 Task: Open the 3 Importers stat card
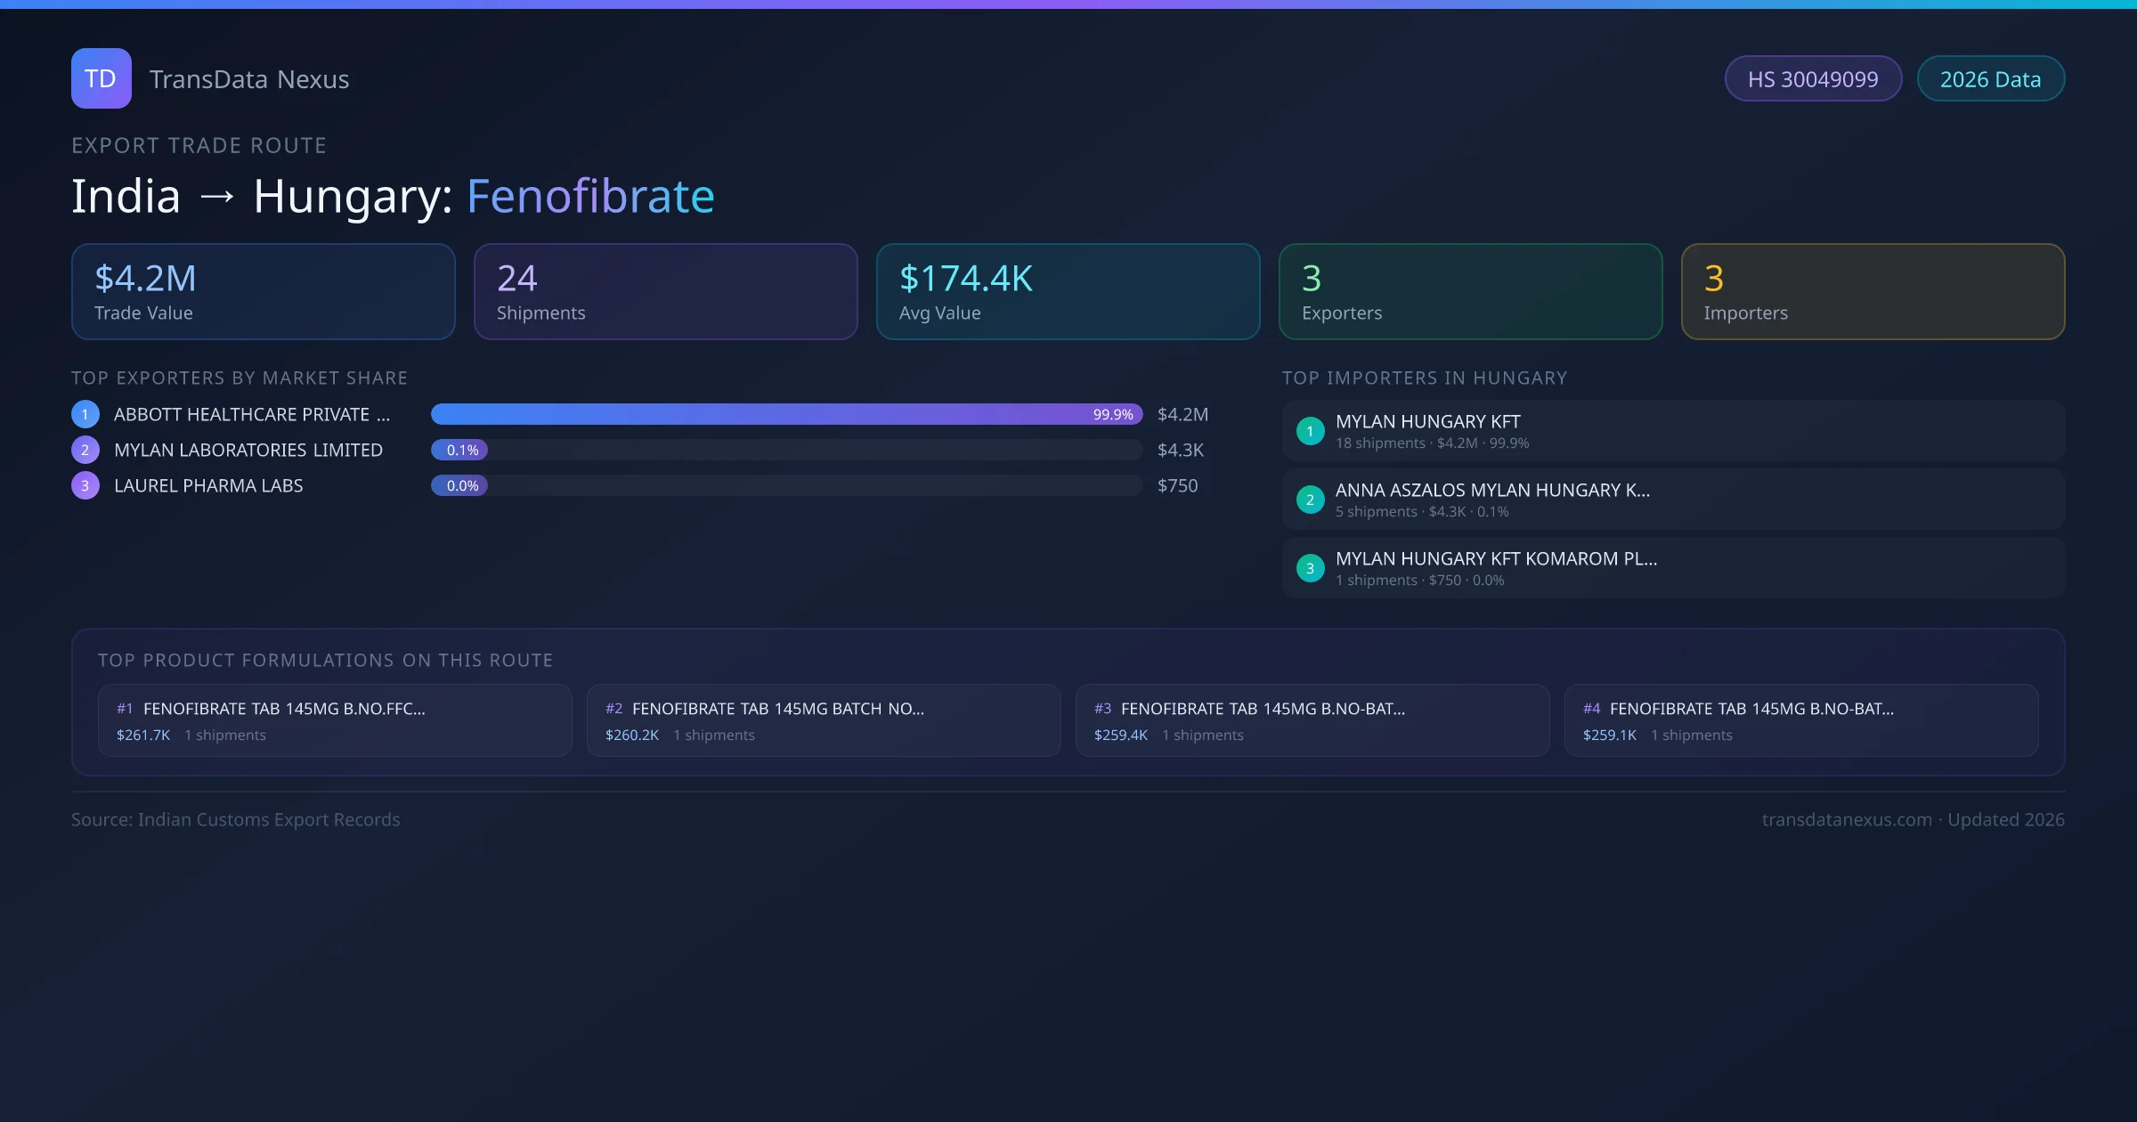(x=1873, y=292)
